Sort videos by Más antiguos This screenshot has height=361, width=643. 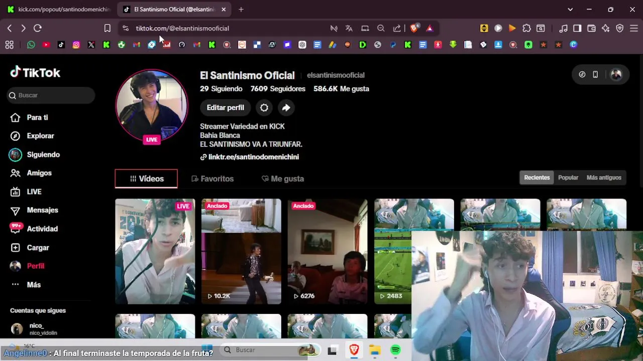tap(604, 177)
